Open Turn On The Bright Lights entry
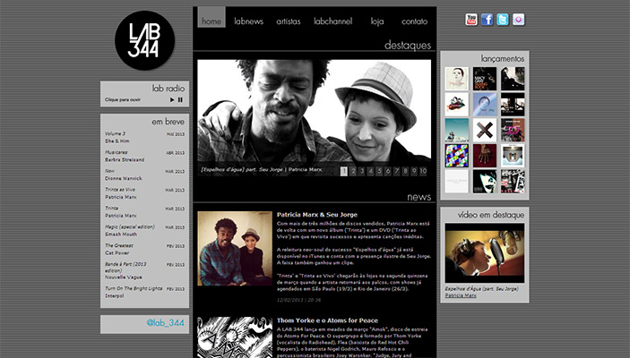The height and width of the screenshot is (358, 630). click(144, 292)
